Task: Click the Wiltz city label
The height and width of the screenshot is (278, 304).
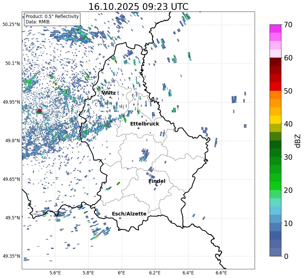Action: tap(109, 93)
